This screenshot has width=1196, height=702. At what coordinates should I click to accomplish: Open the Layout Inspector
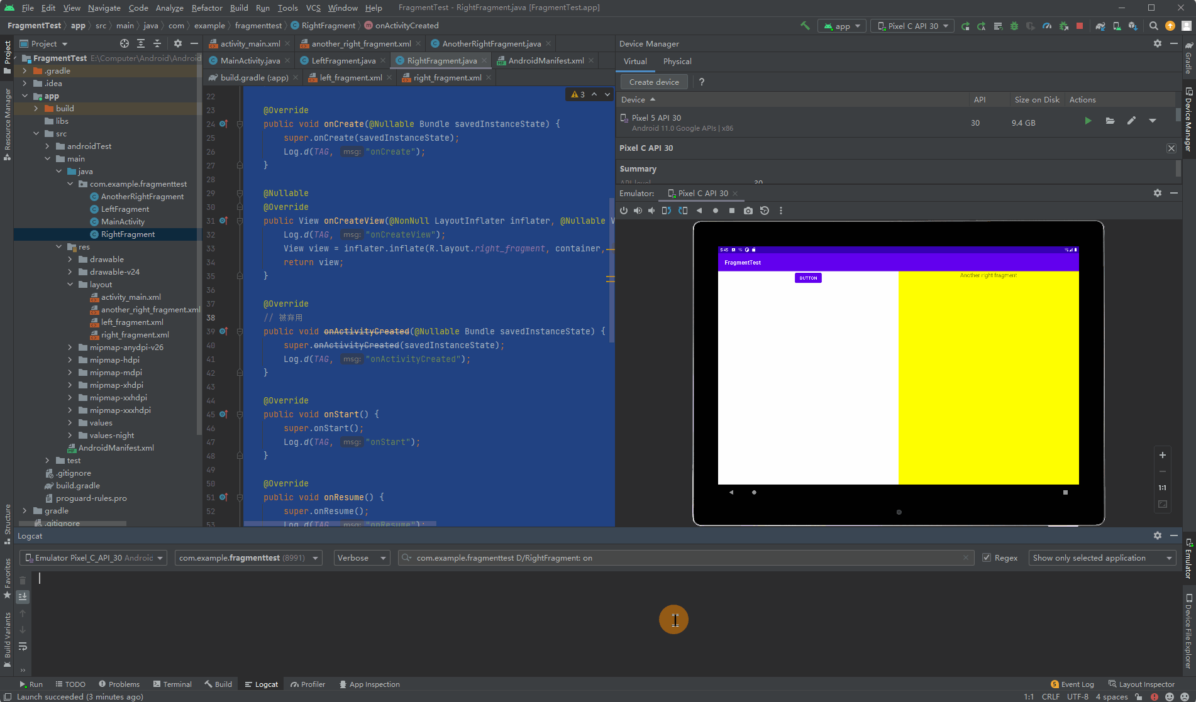point(1141,684)
